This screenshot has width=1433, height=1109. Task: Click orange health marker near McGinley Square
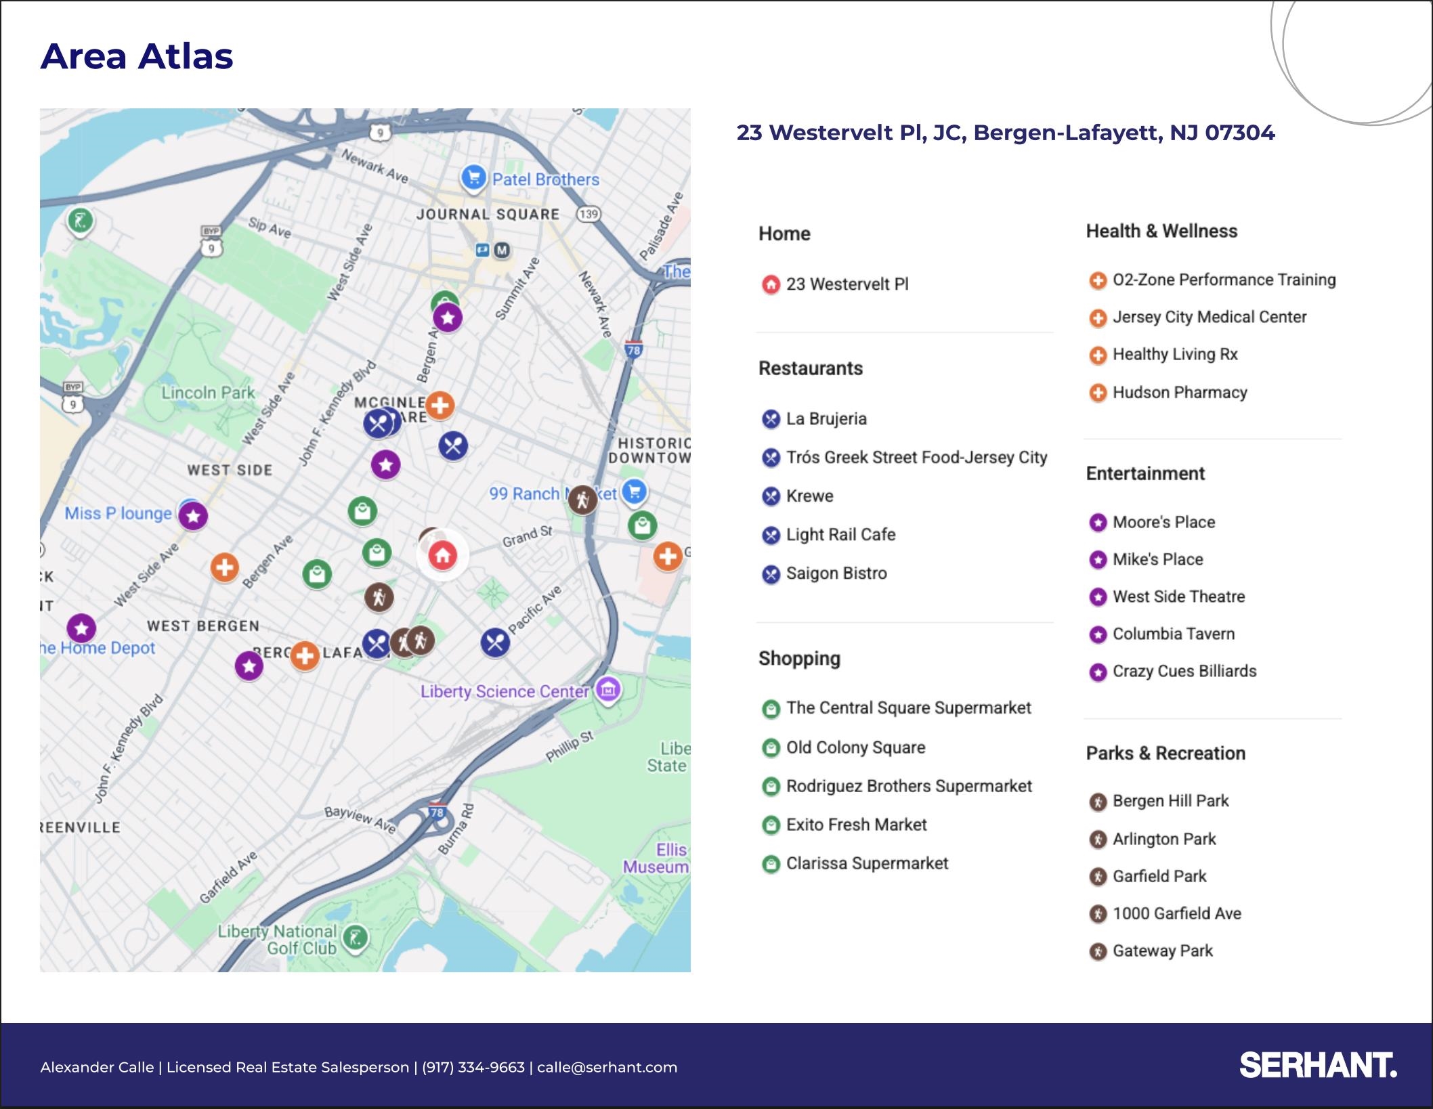440,406
